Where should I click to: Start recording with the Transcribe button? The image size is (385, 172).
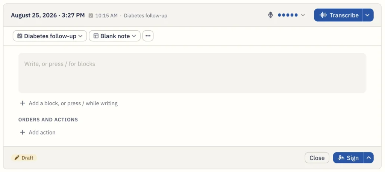[338, 15]
